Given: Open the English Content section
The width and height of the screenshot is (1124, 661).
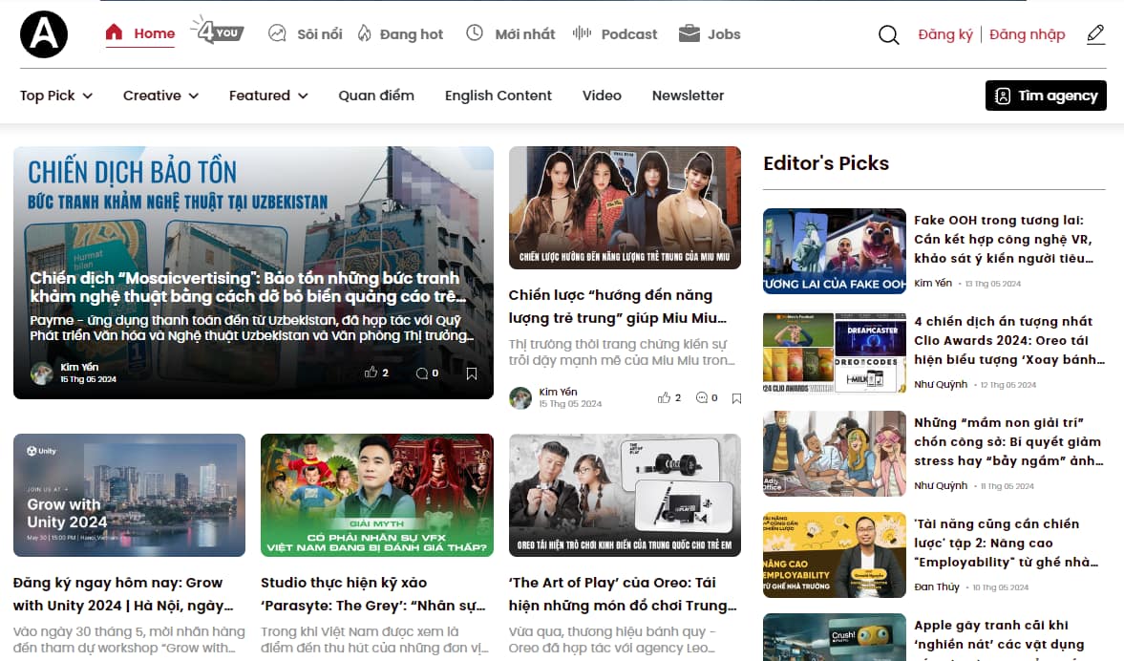Looking at the screenshot, I should point(498,96).
